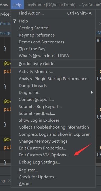Select Check for Updates...

38,177
